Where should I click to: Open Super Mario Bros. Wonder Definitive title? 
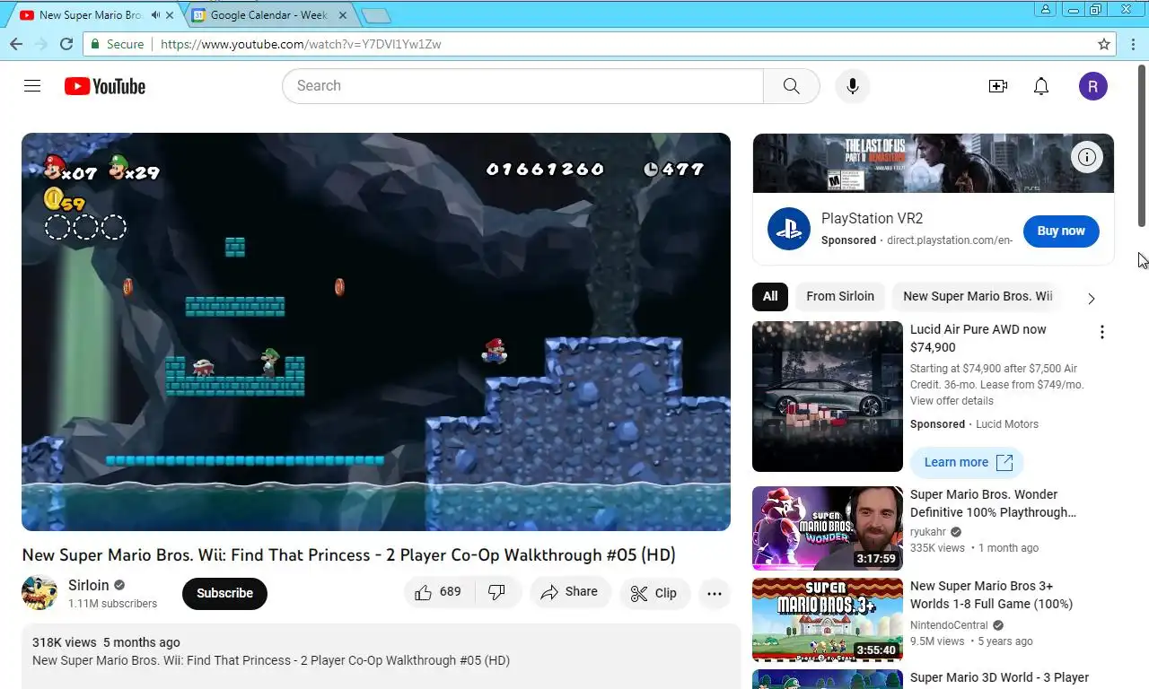click(993, 503)
